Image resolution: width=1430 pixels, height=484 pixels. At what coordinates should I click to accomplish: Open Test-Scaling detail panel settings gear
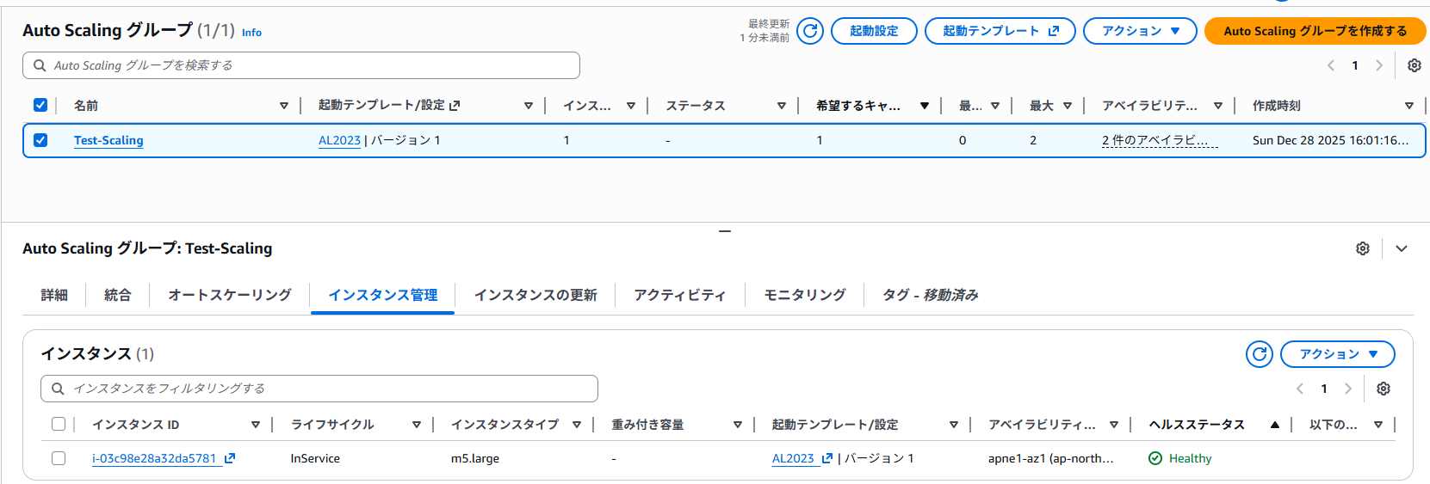(1362, 248)
